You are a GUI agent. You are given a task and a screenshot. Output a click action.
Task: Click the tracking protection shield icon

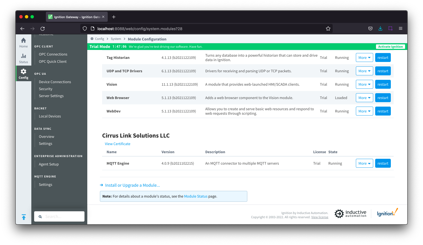85,28
